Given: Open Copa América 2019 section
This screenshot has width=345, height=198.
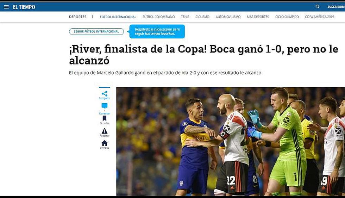Looking at the screenshot, I should [x=320, y=17].
